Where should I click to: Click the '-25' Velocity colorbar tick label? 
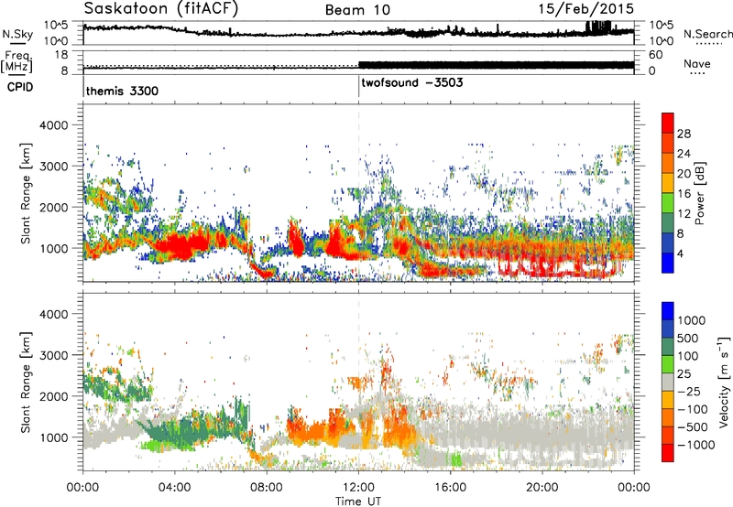click(688, 391)
